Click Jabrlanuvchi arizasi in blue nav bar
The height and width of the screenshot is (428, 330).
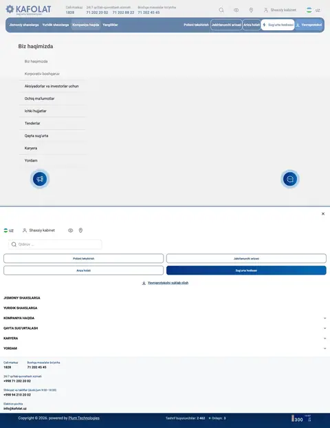(x=226, y=25)
